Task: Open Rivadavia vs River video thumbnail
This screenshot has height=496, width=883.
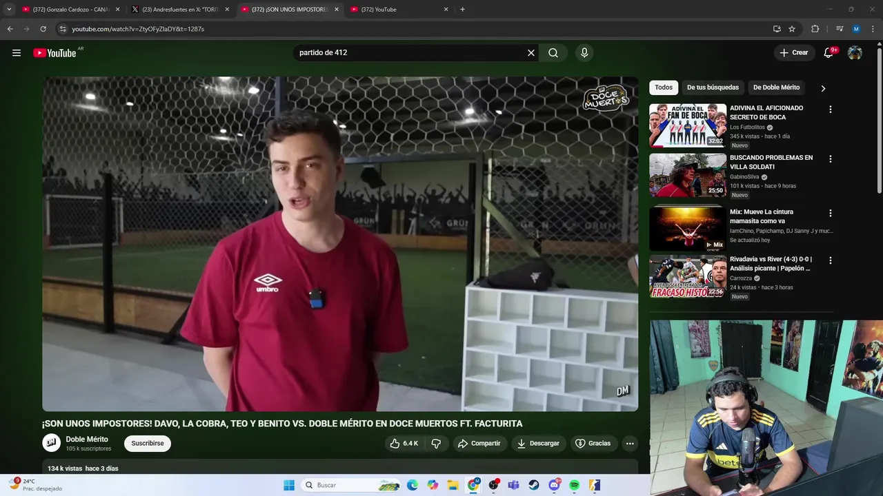Action: [688, 277]
